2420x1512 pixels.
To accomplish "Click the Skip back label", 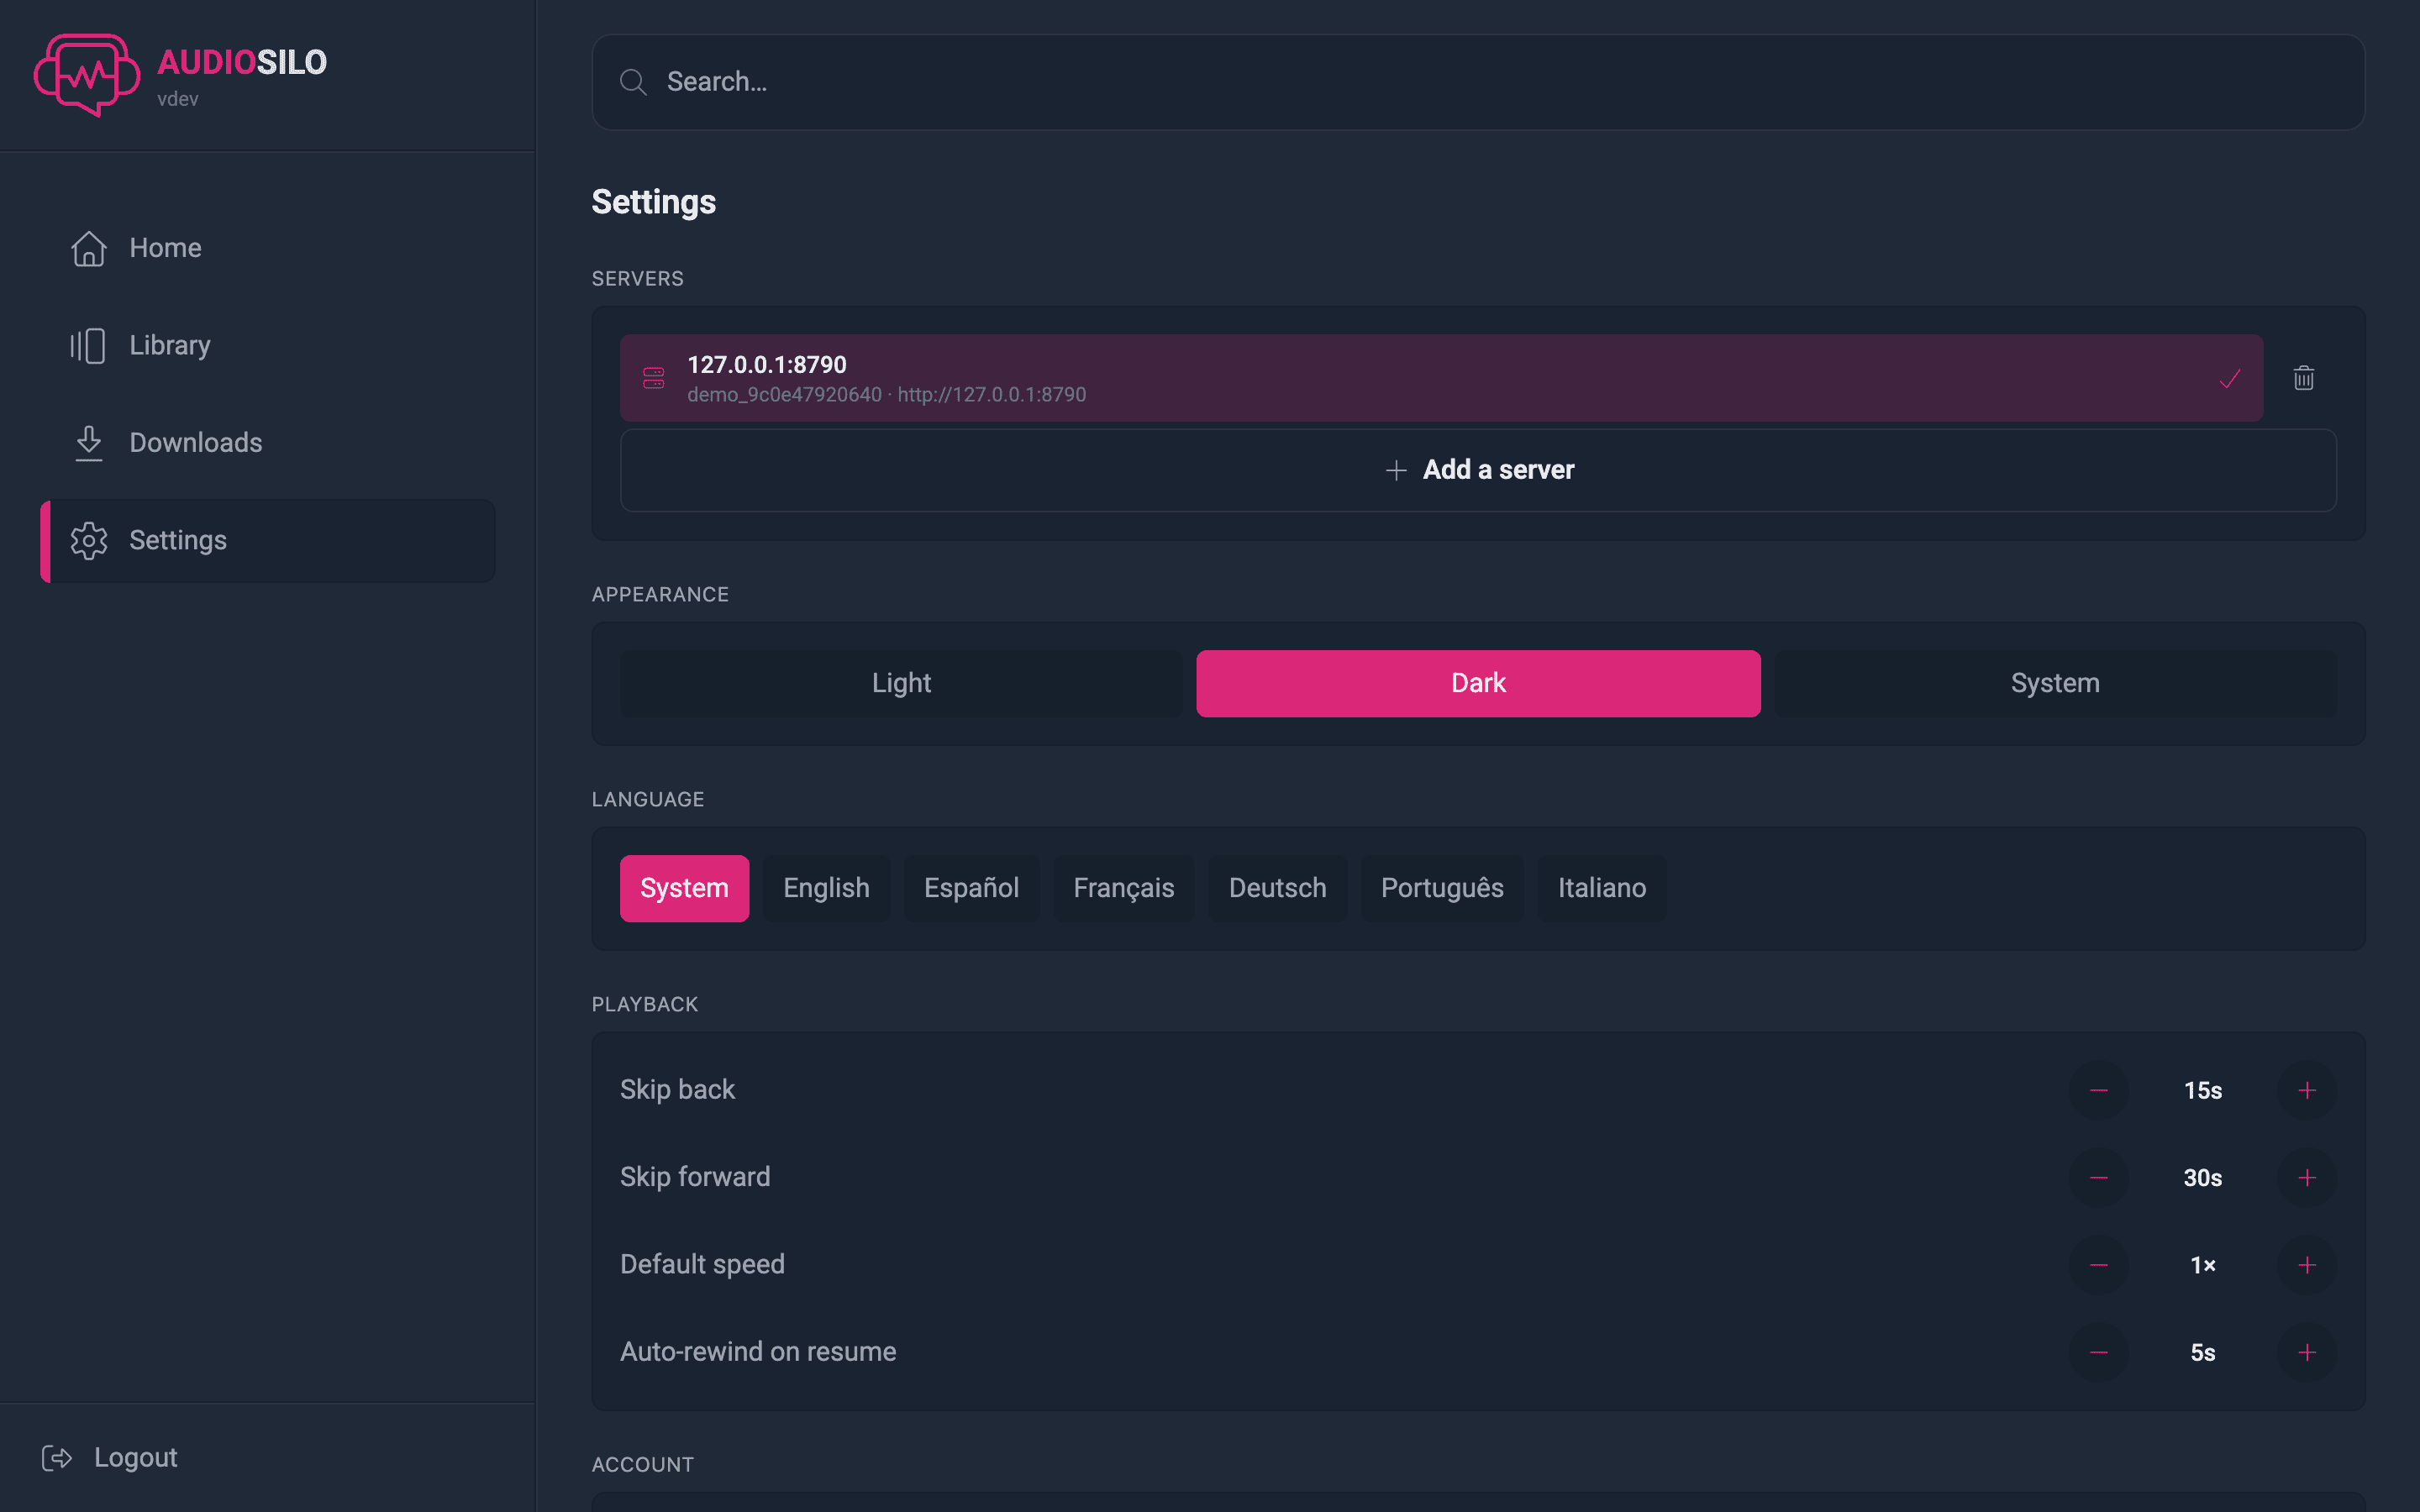I will 677,1090.
